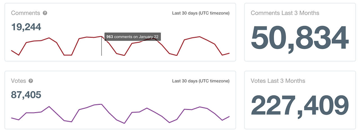Click the Votes help question mark icon
Viewport: 360px width, 133px height.
pyautogui.click(x=31, y=81)
